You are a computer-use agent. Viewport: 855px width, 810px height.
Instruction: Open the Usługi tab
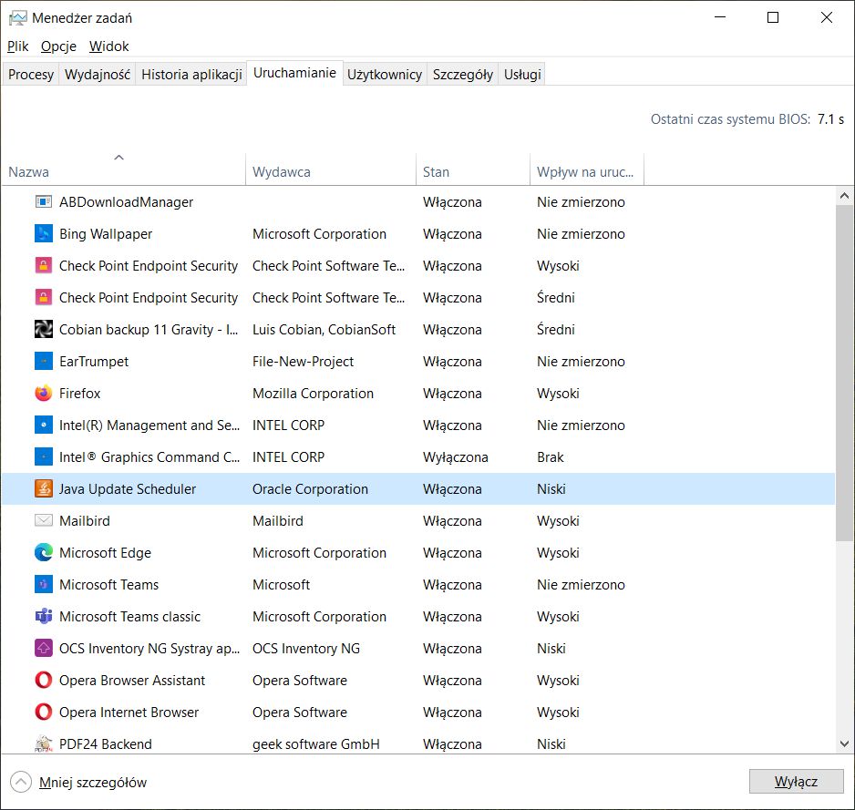pyautogui.click(x=523, y=75)
